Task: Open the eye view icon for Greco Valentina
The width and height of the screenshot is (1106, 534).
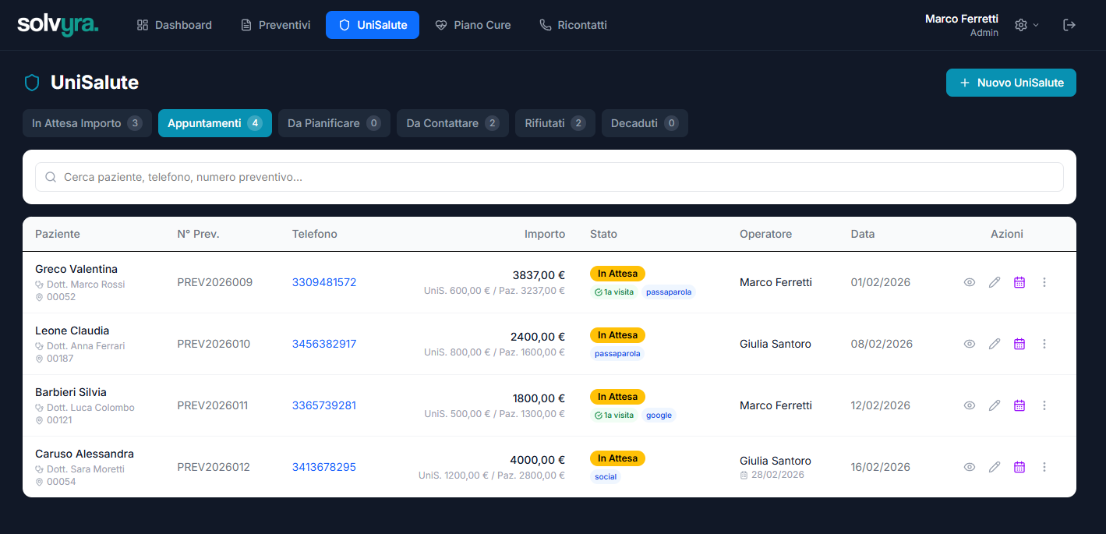Action: click(969, 282)
